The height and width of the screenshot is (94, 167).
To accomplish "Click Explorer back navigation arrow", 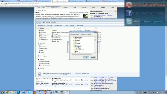I will pos(37,22).
